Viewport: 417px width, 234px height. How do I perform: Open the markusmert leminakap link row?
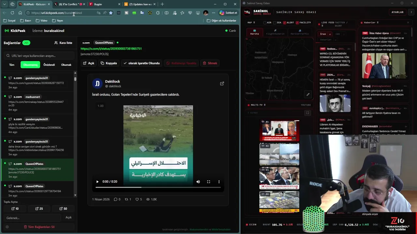pos(37,103)
